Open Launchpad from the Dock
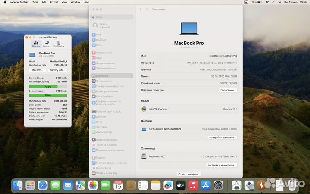310x194 pixels. [x=30, y=185]
